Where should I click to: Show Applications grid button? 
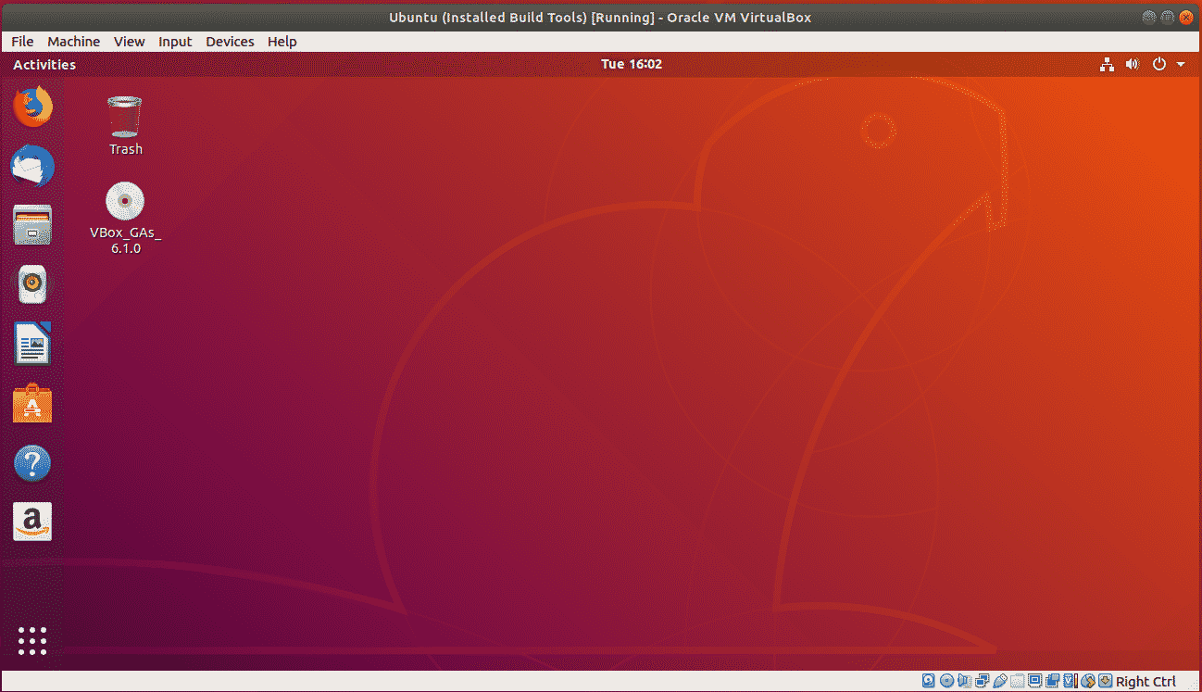tap(32, 640)
